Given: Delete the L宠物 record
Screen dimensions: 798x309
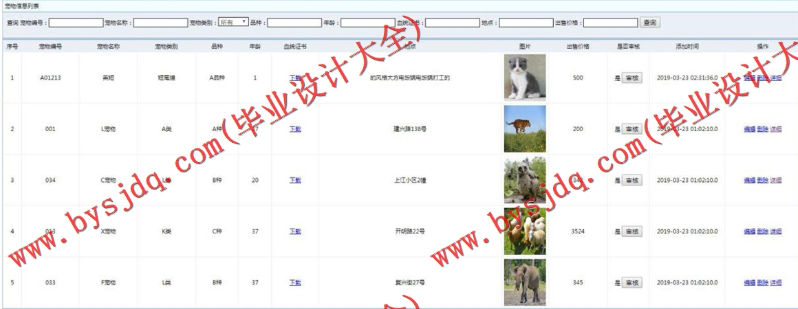Looking at the screenshot, I should 762,129.
